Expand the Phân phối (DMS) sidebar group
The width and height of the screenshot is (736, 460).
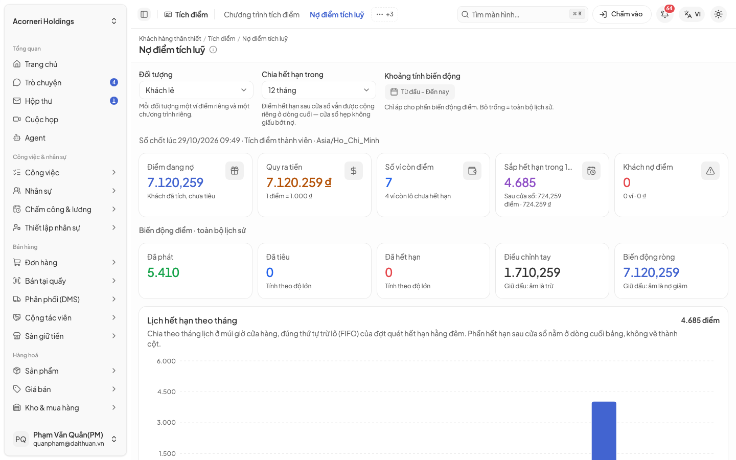[x=65, y=300]
